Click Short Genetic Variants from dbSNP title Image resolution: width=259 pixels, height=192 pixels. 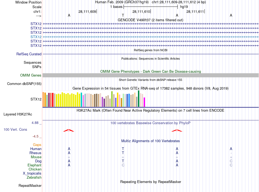tap(150, 80)
